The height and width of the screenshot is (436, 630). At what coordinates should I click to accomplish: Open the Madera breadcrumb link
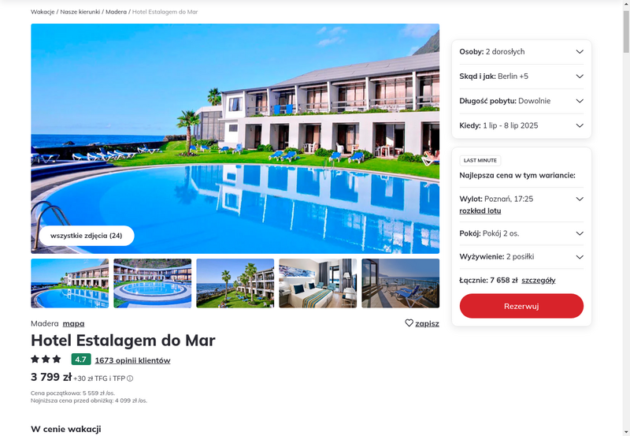tap(116, 12)
